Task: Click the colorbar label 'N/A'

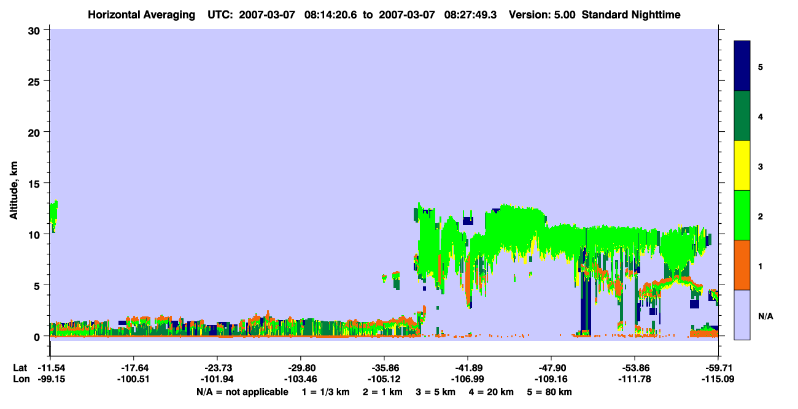Action: [x=765, y=316]
